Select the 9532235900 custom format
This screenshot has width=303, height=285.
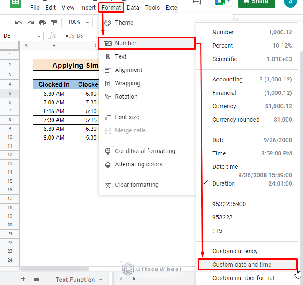(247, 204)
